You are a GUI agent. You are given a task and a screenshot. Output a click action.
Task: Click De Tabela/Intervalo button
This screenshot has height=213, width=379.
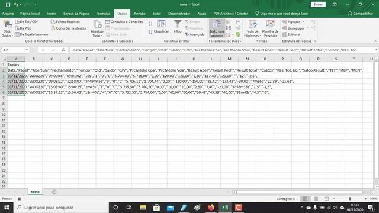click(31, 34)
